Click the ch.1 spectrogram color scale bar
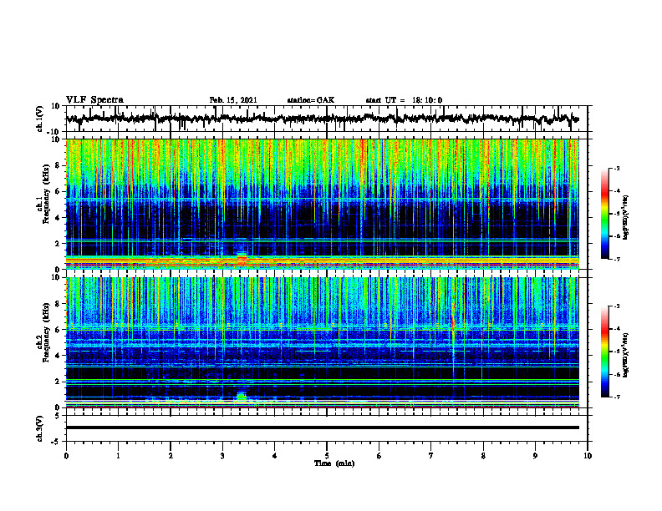 pyautogui.click(x=604, y=214)
